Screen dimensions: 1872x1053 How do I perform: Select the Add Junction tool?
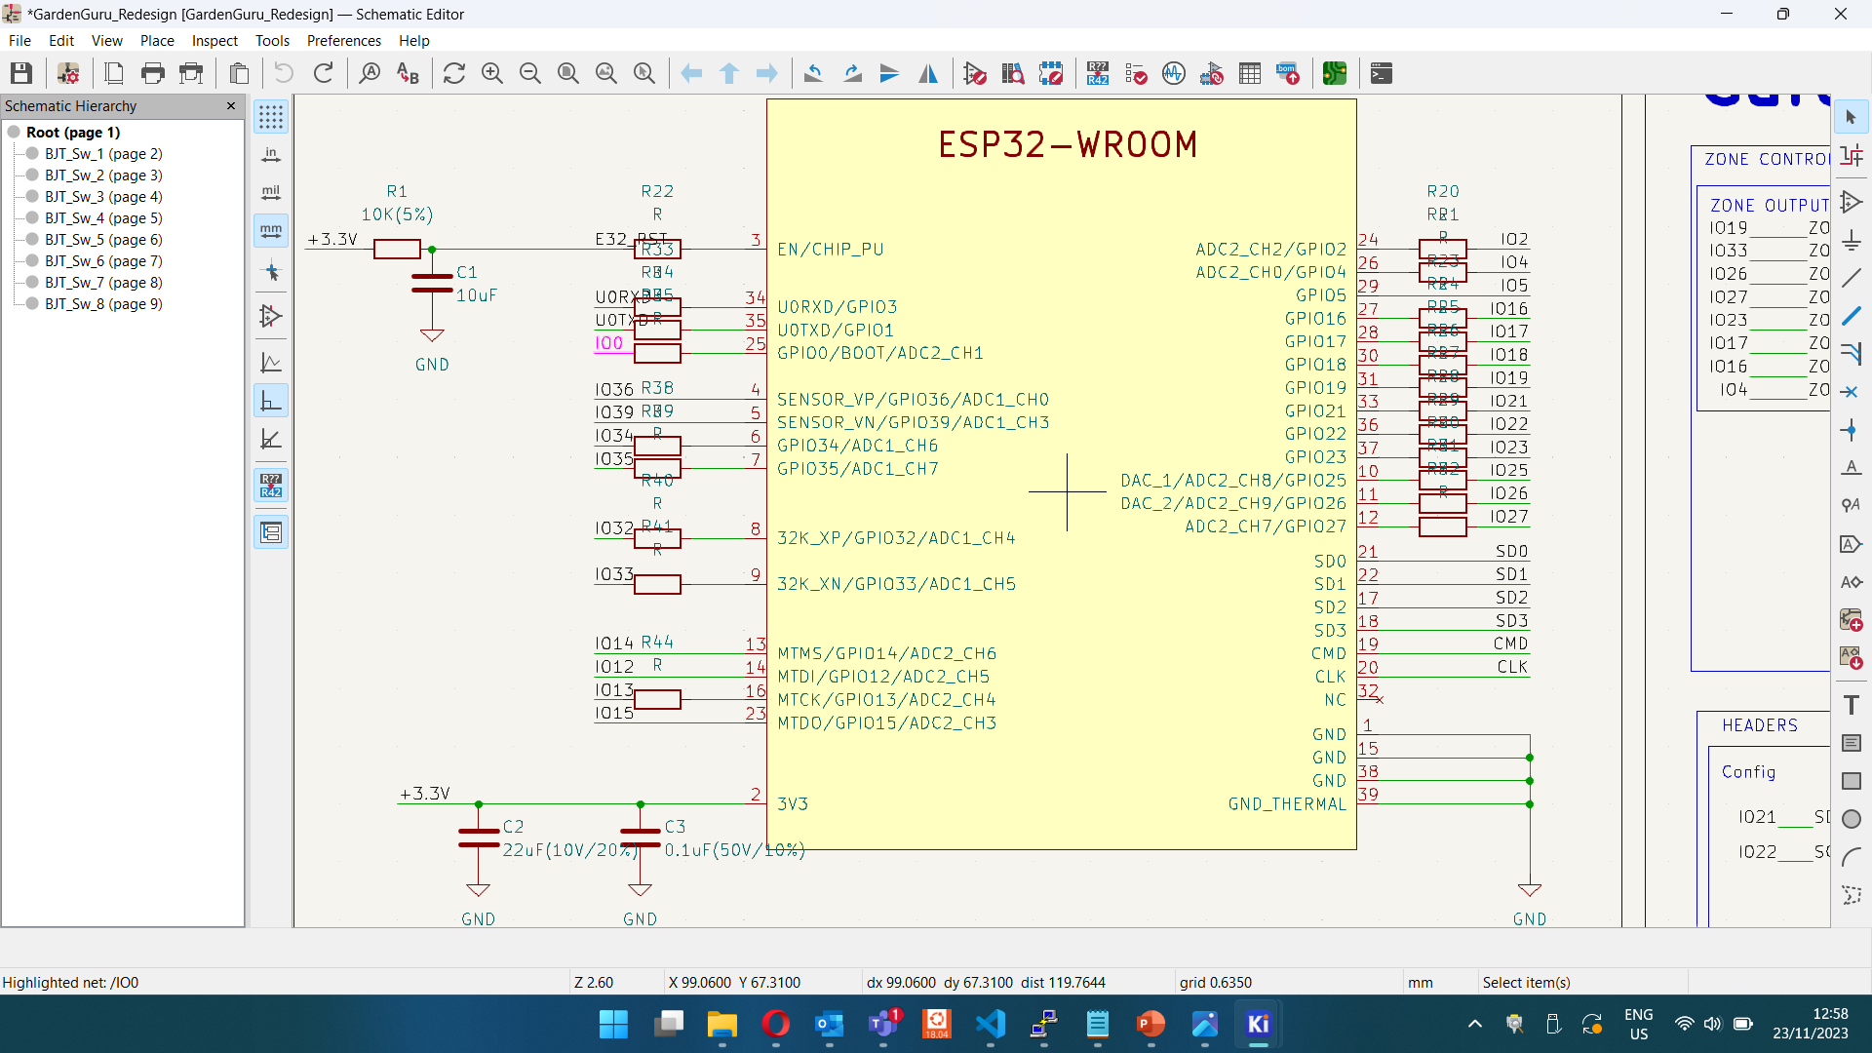coord(1852,430)
